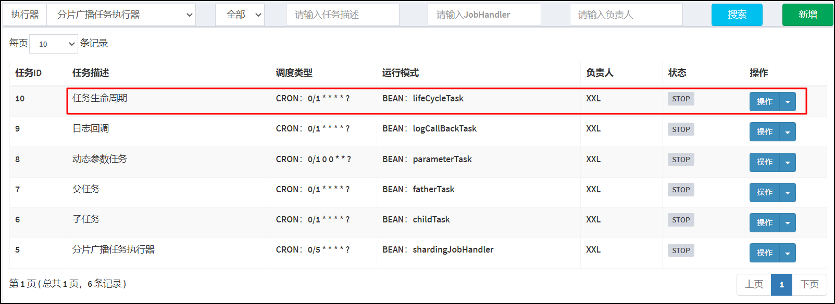The image size is (835, 304).
Task: Click 操作 button for sharding job row
Action: (765, 253)
